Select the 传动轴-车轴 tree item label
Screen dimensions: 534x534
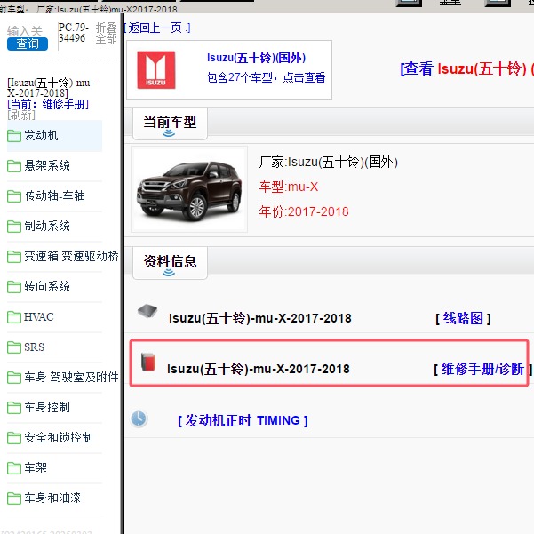(54, 195)
